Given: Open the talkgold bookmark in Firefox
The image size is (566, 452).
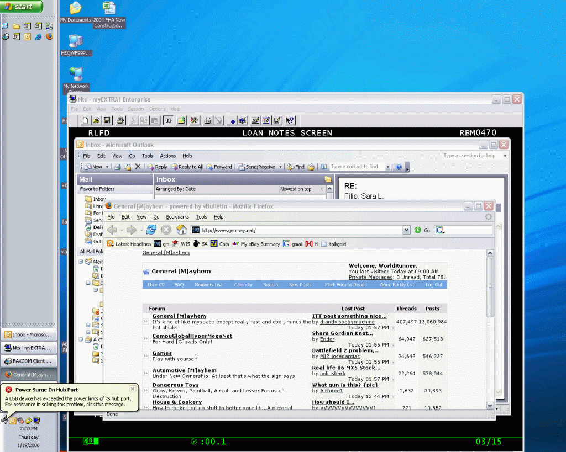Looking at the screenshot, I should tap(333, 244).
